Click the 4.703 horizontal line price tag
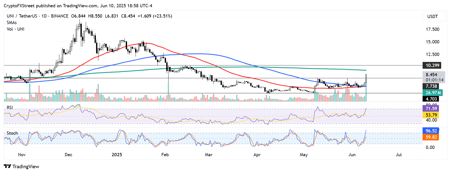This screenshot has width=451, height=173. point(431,99)
